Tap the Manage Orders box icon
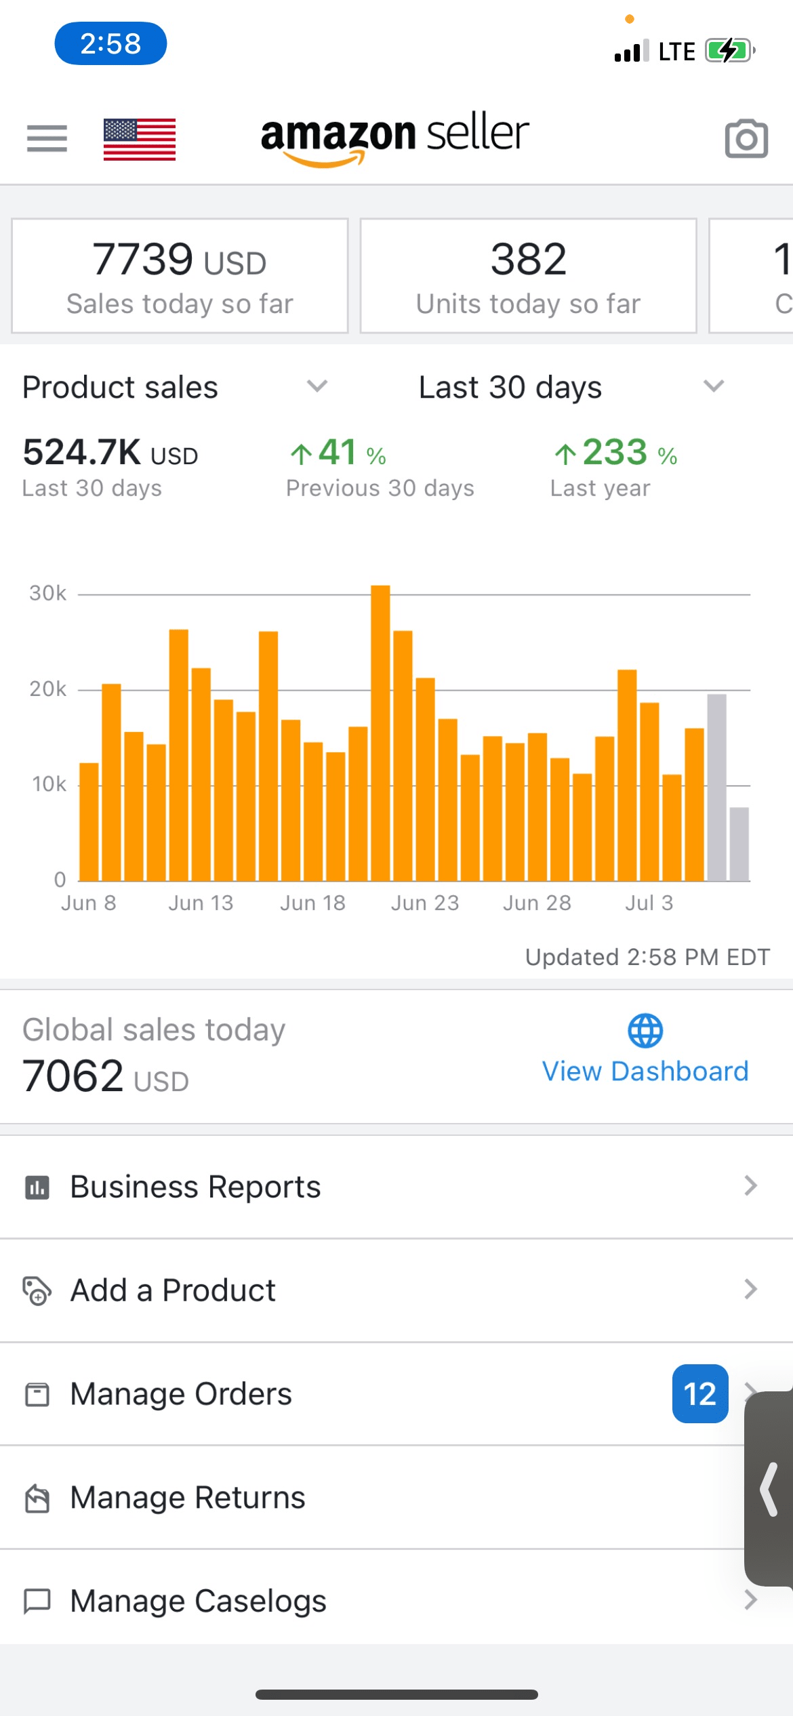793x1716 pixels. tap(37, 1394)
